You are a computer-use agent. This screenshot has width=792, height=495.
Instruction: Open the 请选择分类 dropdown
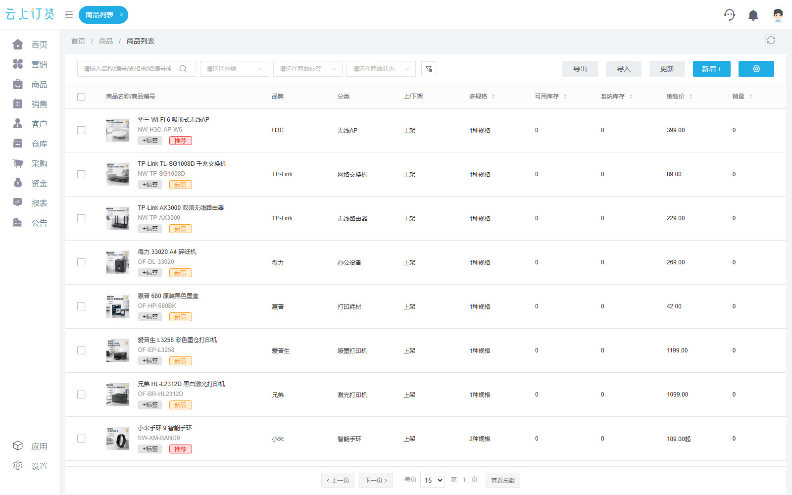click(x=235, y=69)
